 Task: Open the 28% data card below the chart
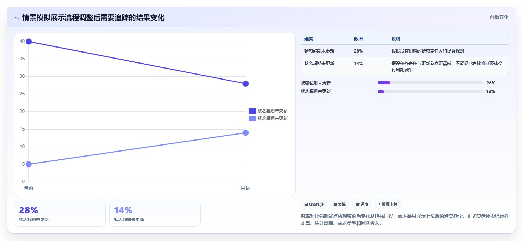pyautogui.click(x=60, y=214)
